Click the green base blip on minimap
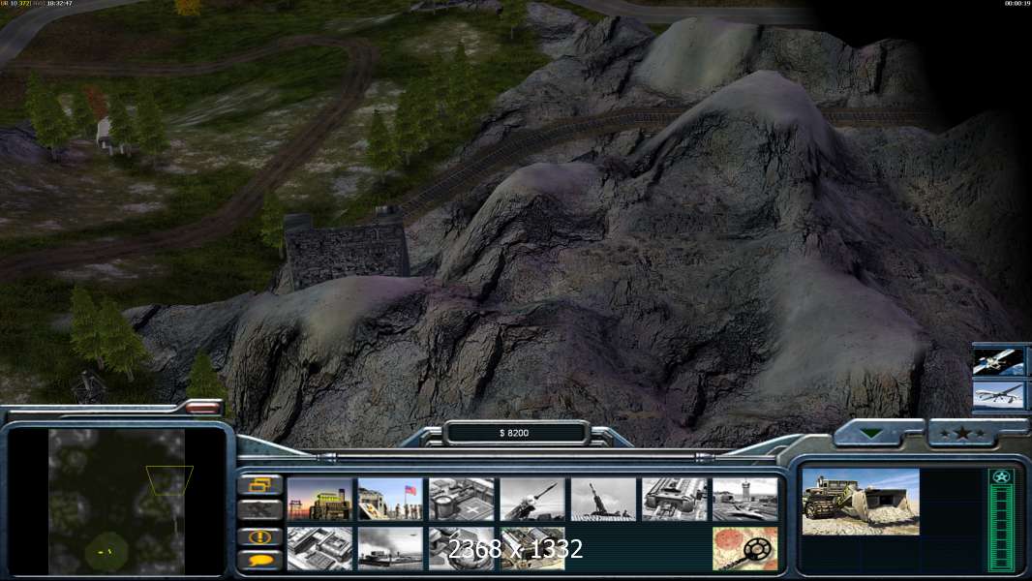The width and height of the screenshot is (1032, 581). [x=106, y=552]
